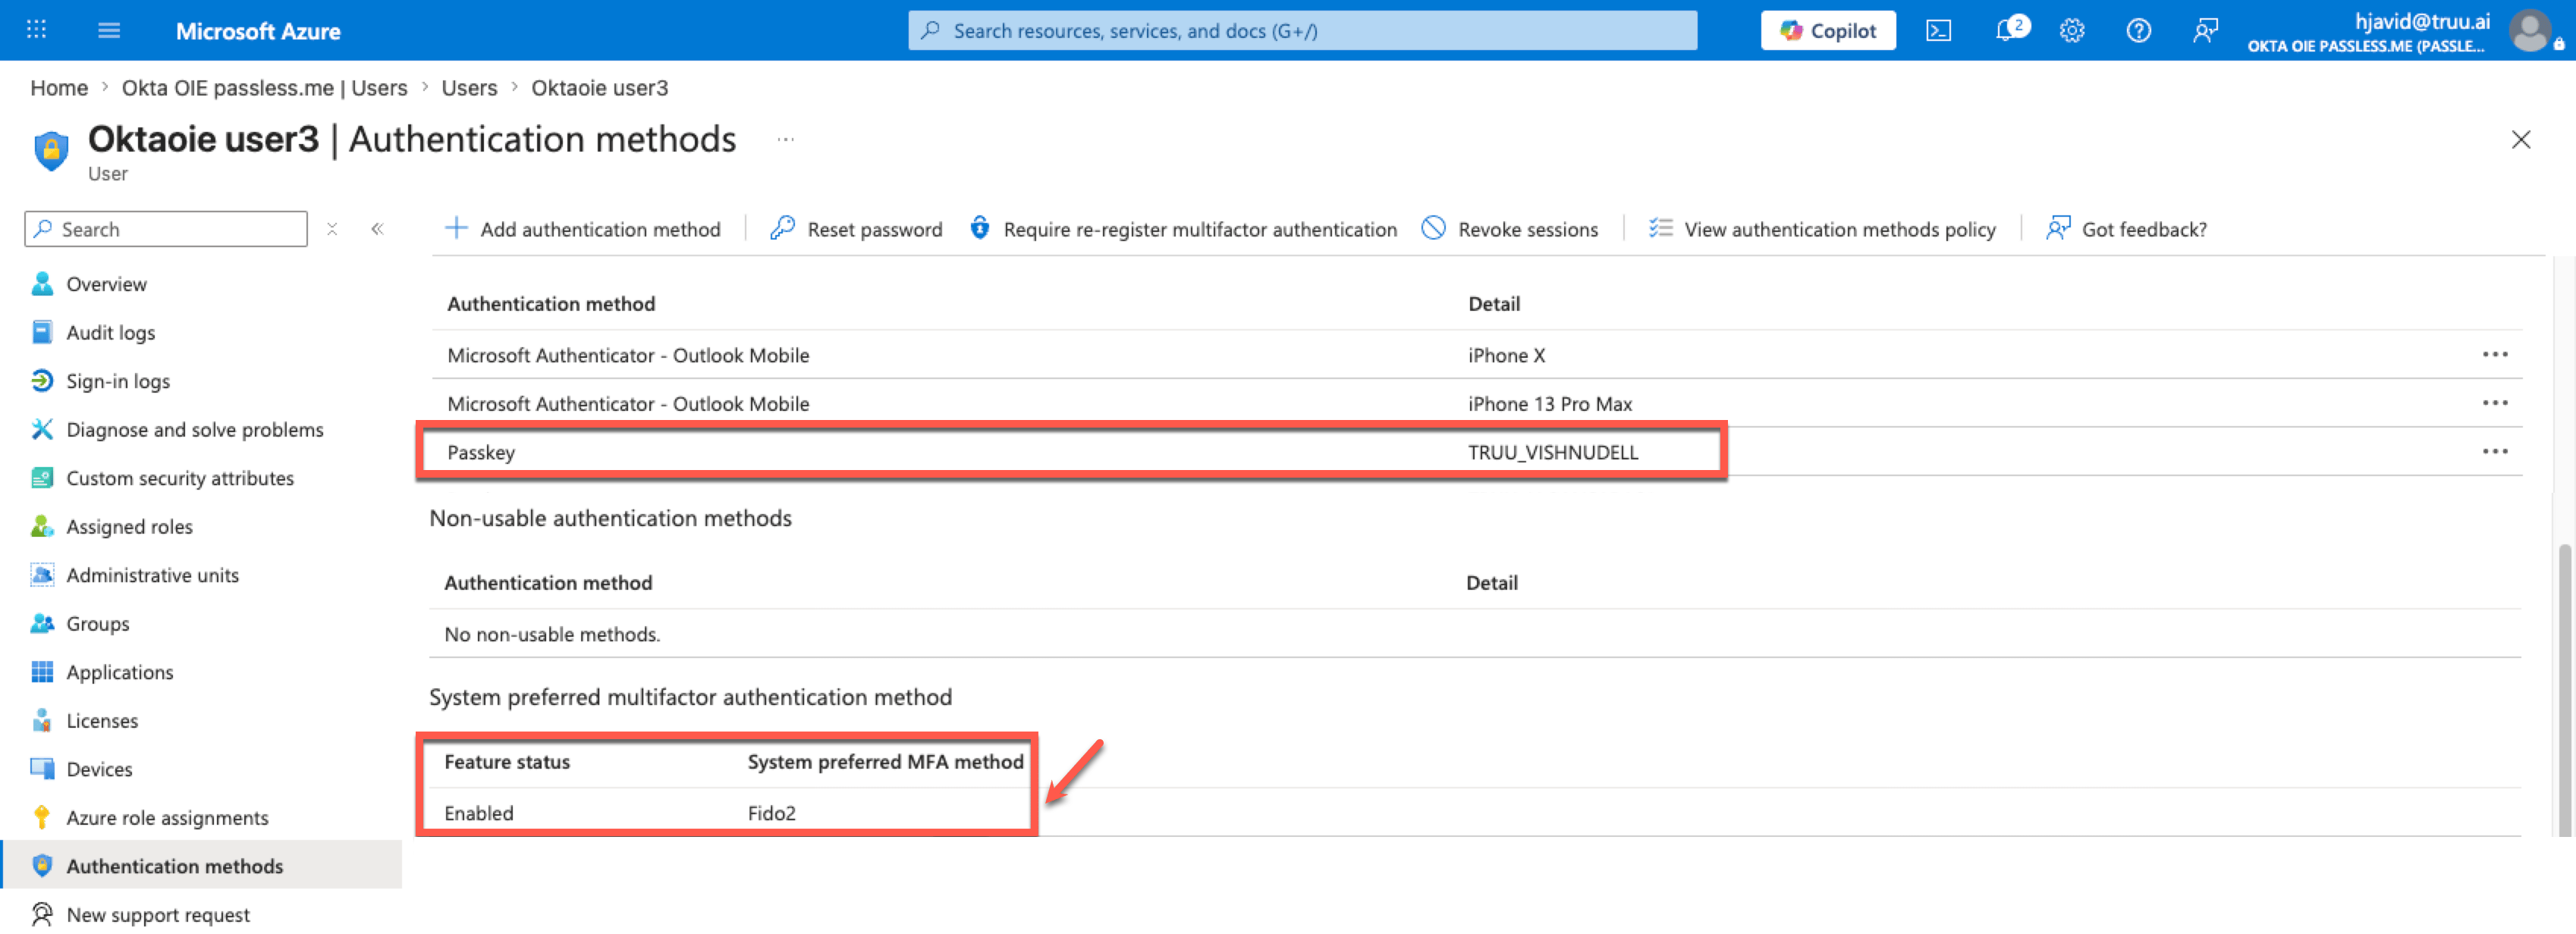Click the iPhone X detail cell
The image size is (2576, 934).
[x=1506, y=355]
